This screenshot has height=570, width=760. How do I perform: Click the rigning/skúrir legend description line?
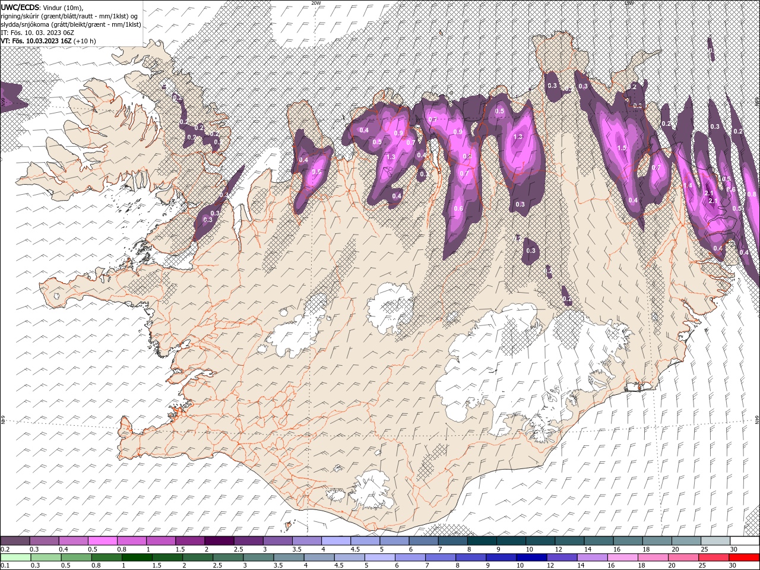(70, 15)
